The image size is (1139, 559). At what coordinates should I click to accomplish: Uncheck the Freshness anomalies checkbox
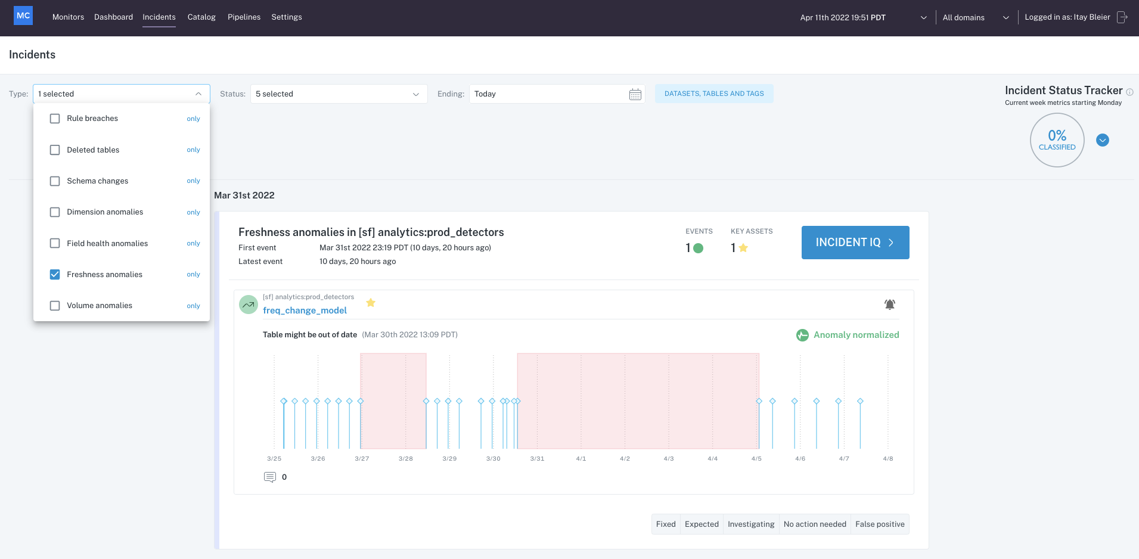55,274
